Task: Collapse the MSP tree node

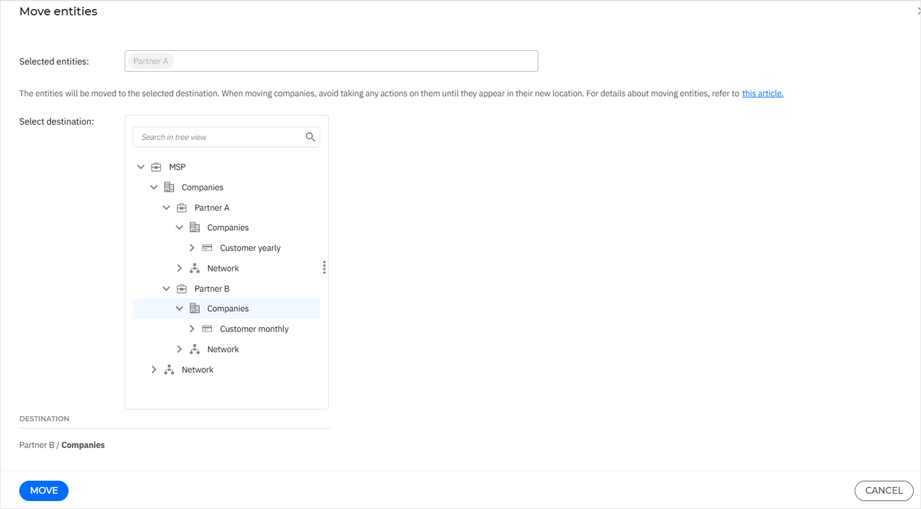Action: [141, 166]
